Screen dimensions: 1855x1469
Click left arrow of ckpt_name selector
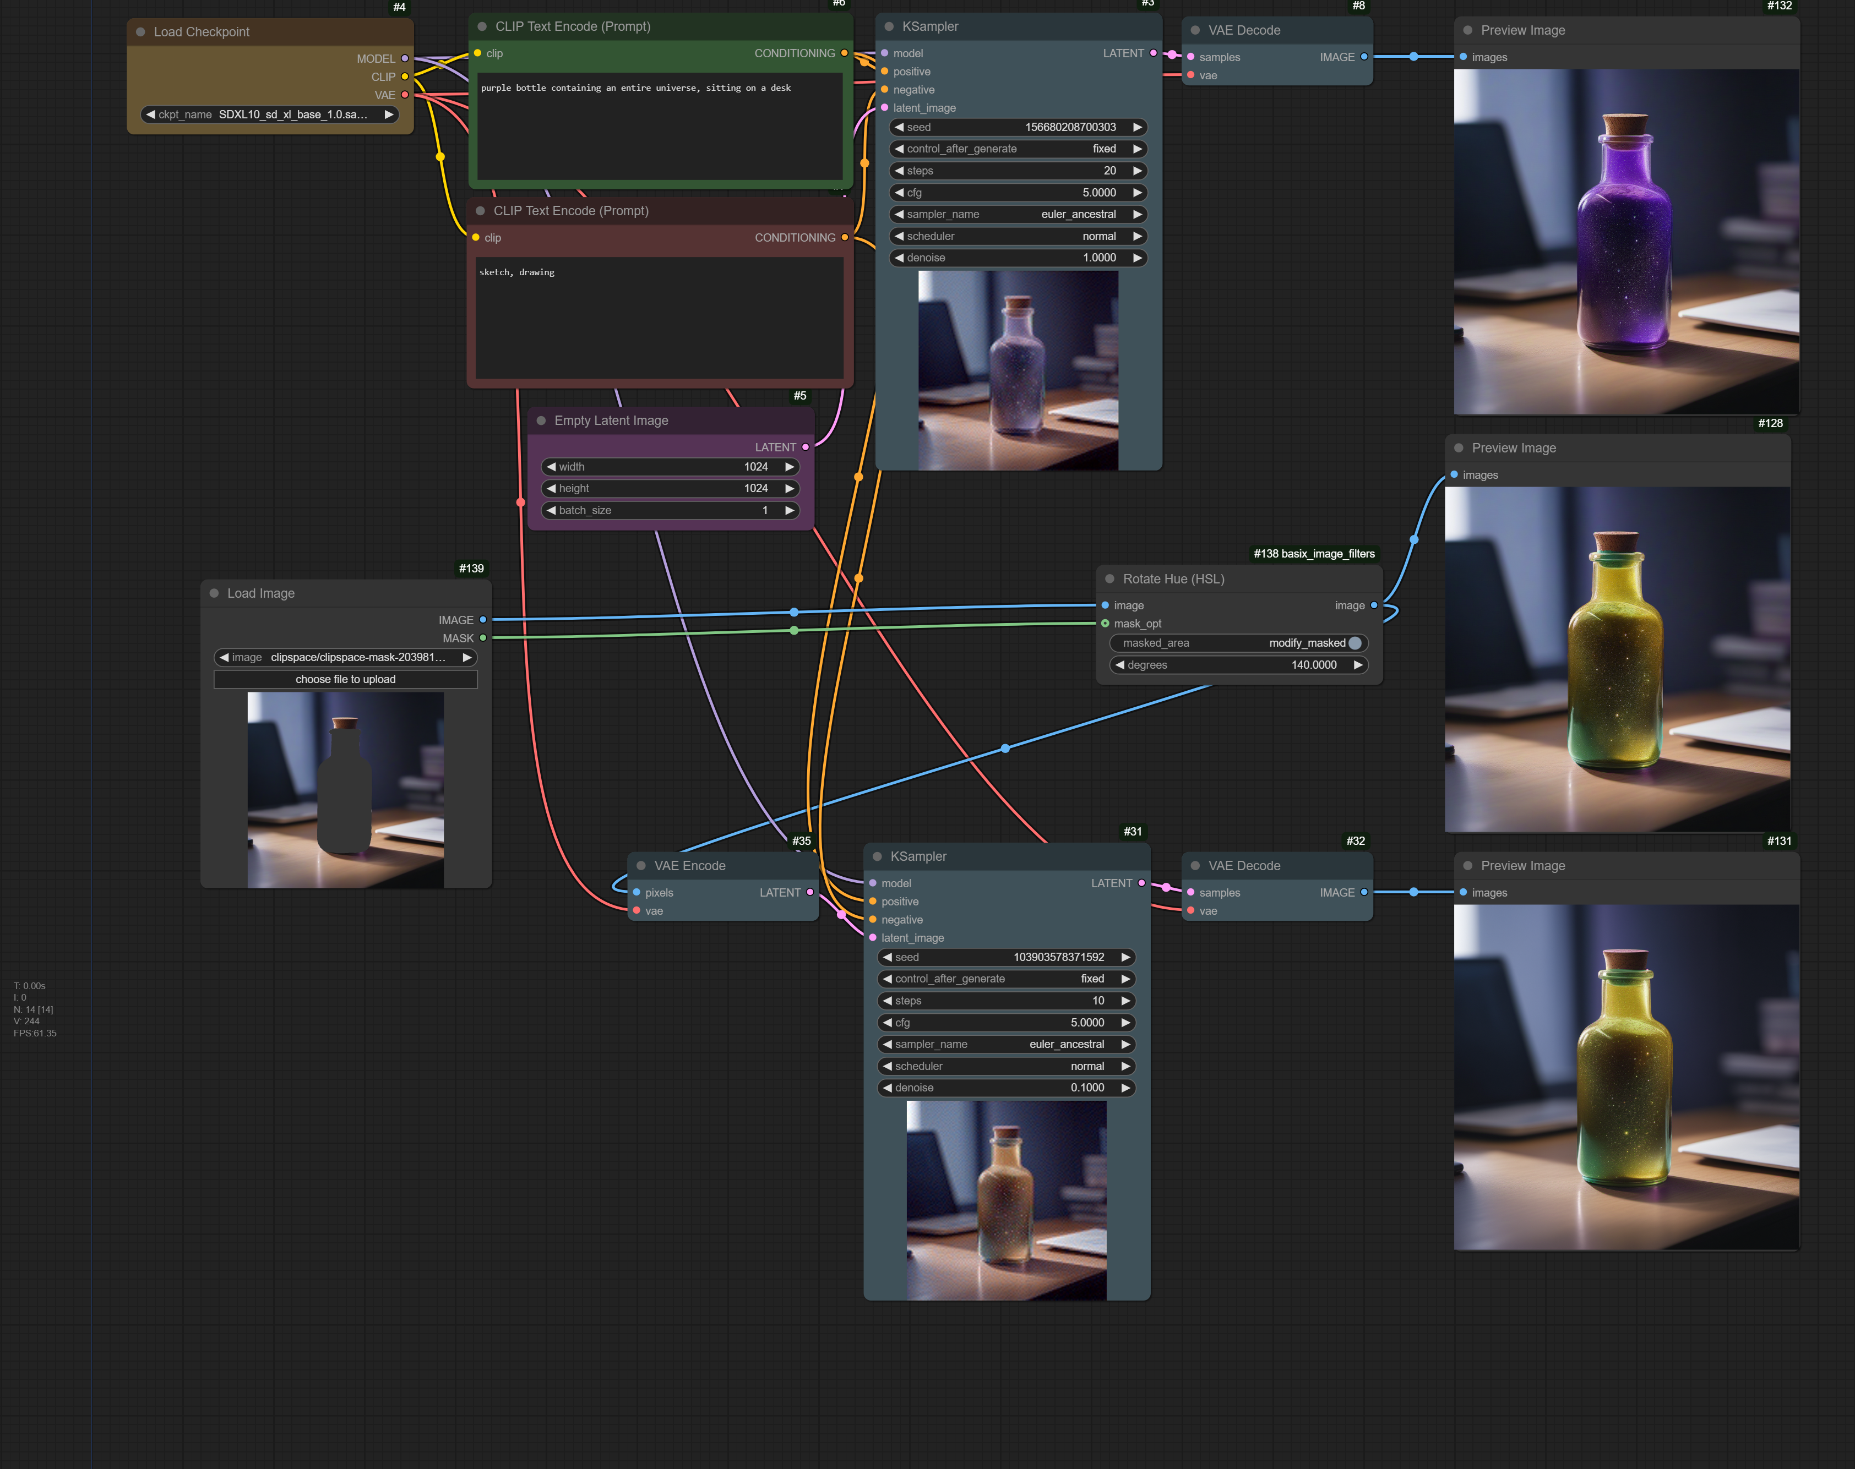click(150, 114)
